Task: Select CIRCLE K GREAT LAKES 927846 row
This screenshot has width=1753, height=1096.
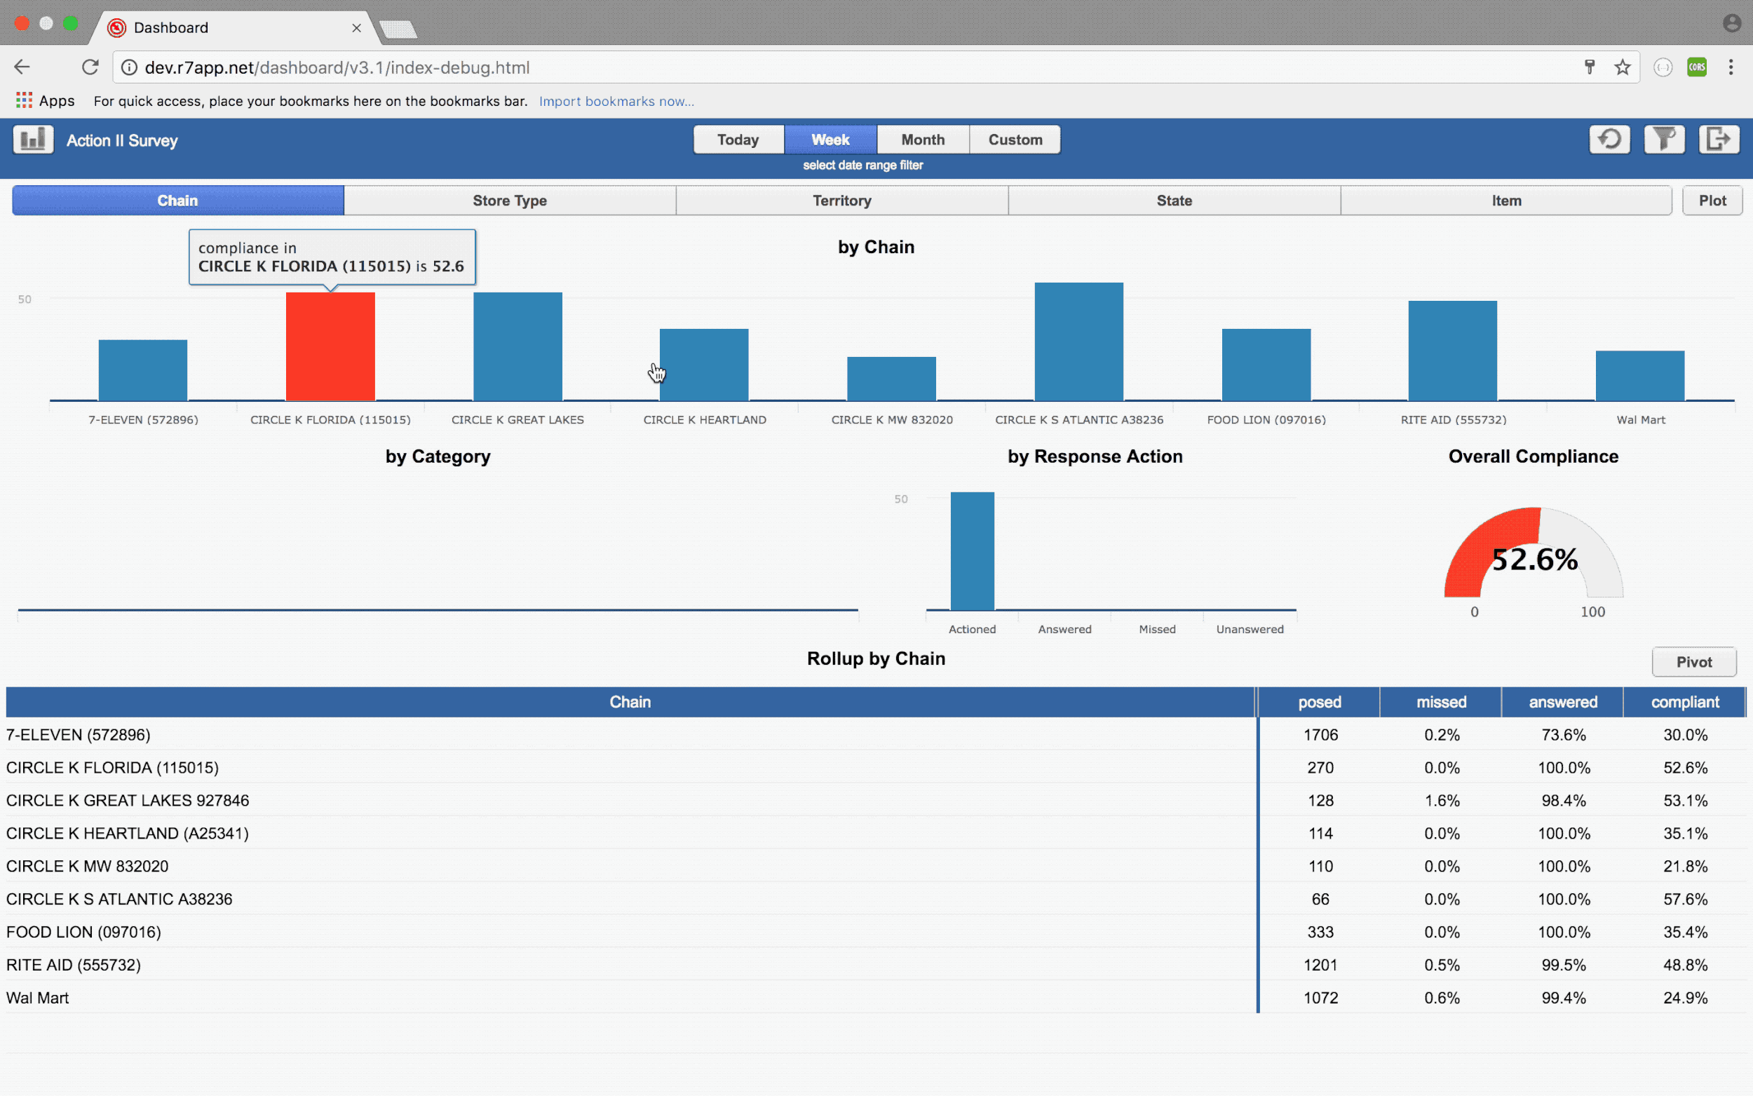Action: 875,800
